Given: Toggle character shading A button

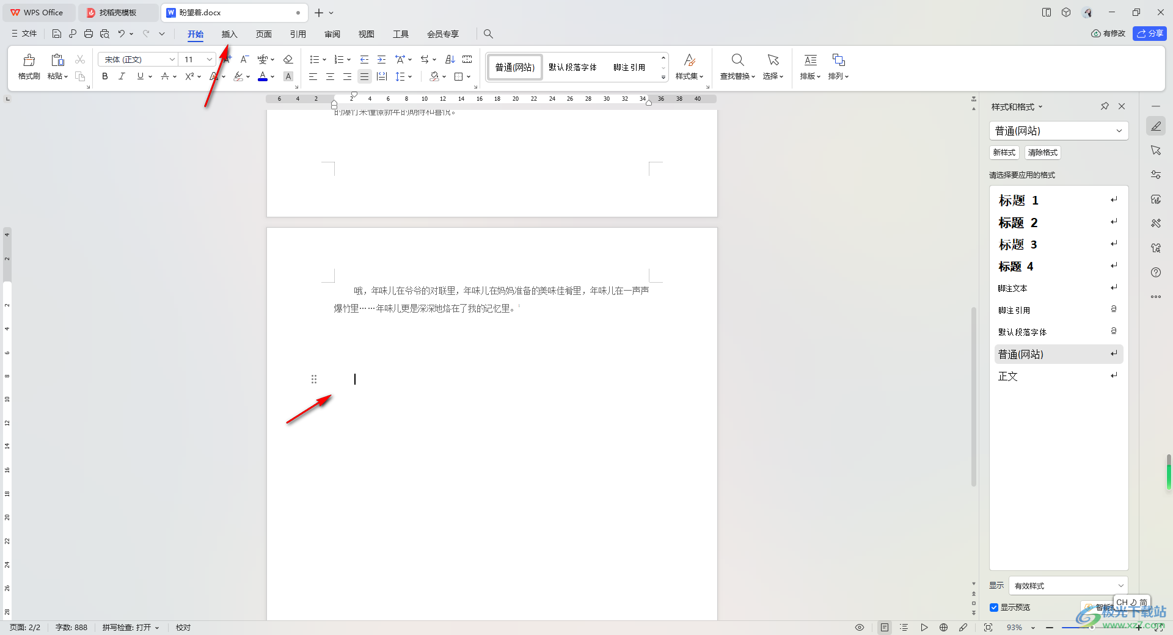Looking at the screenshot, I should coord(288,76).
